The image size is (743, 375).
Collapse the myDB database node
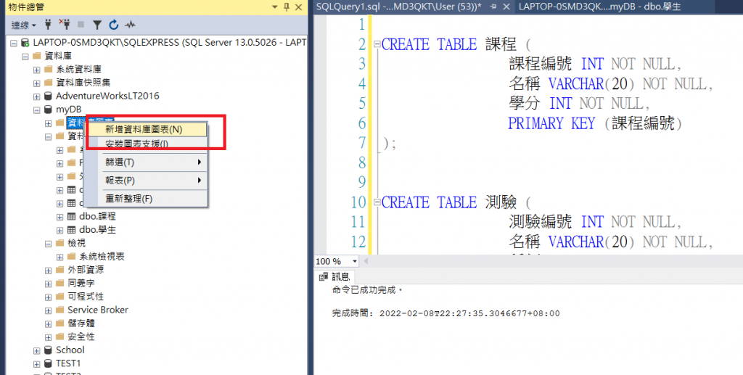[x=36, y=110]
